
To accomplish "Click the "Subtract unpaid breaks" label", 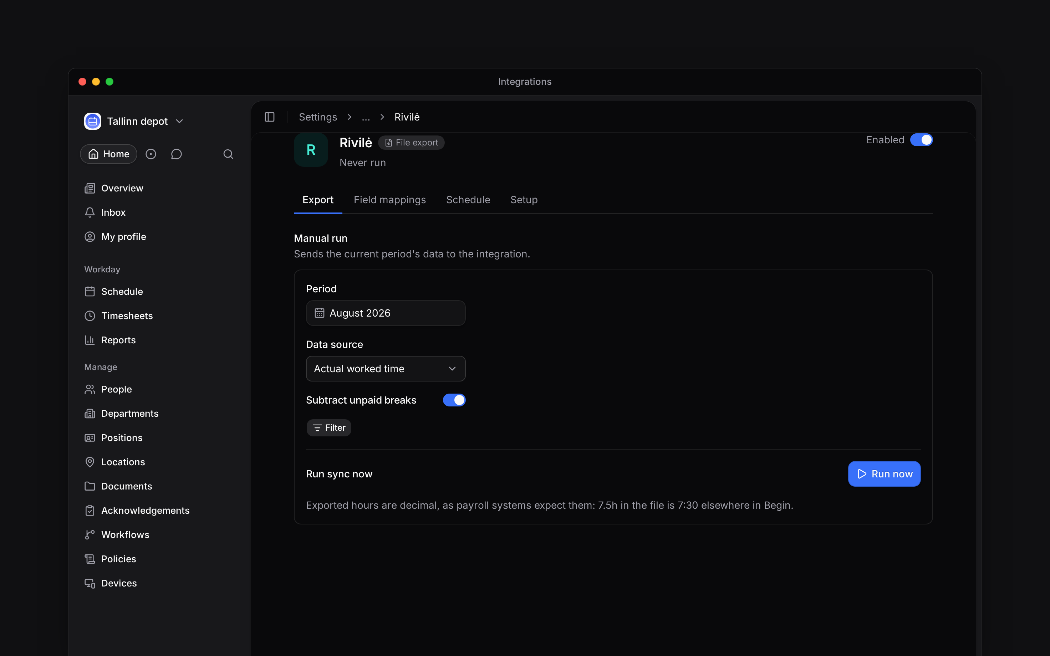I will point(361,400).
